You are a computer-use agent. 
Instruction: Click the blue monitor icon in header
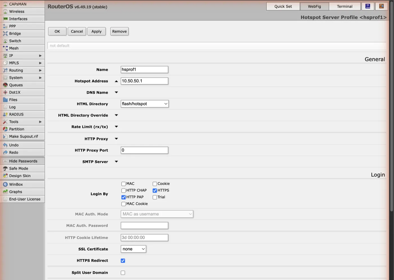tap(368, 6)
